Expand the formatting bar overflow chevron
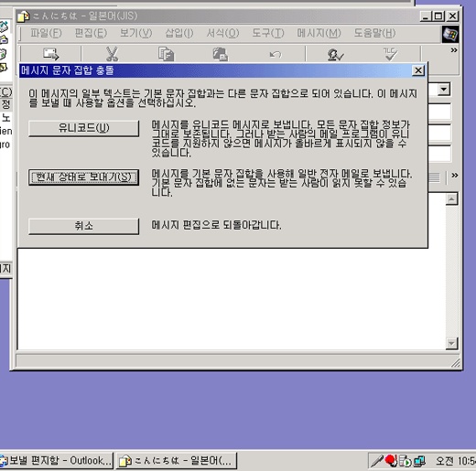 455,176
